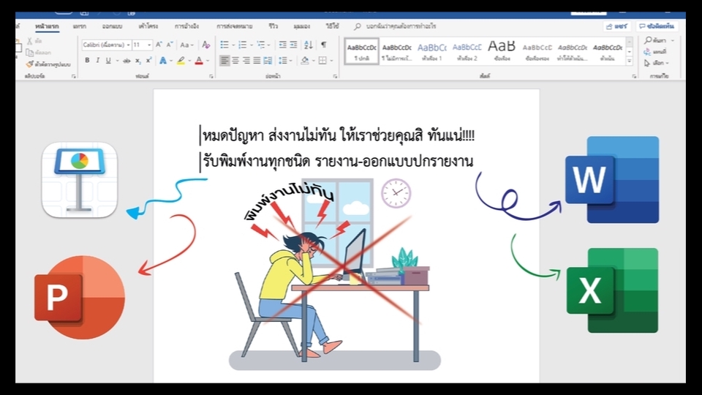Open the highlight color dropdown arrow
Screen dimensions: 702x395
[190, 61]
